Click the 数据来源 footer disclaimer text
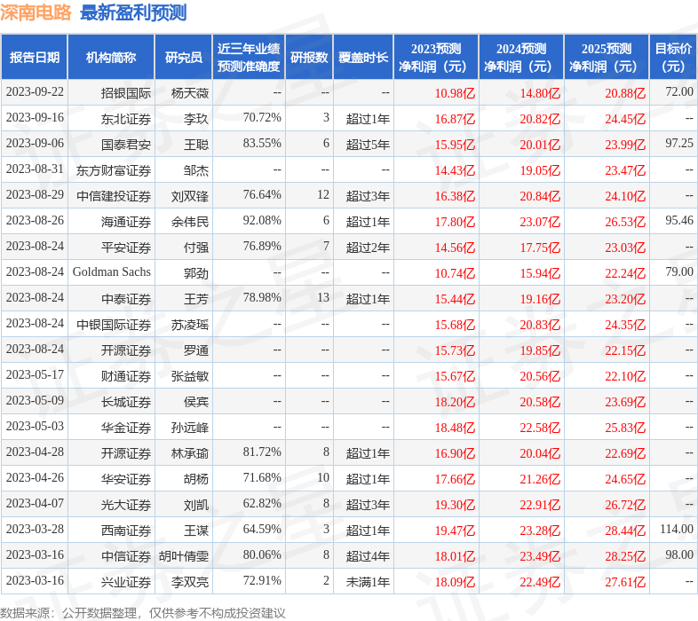Image resolution: width=698 pixels, height=621 pixels. tap(142, 613)
